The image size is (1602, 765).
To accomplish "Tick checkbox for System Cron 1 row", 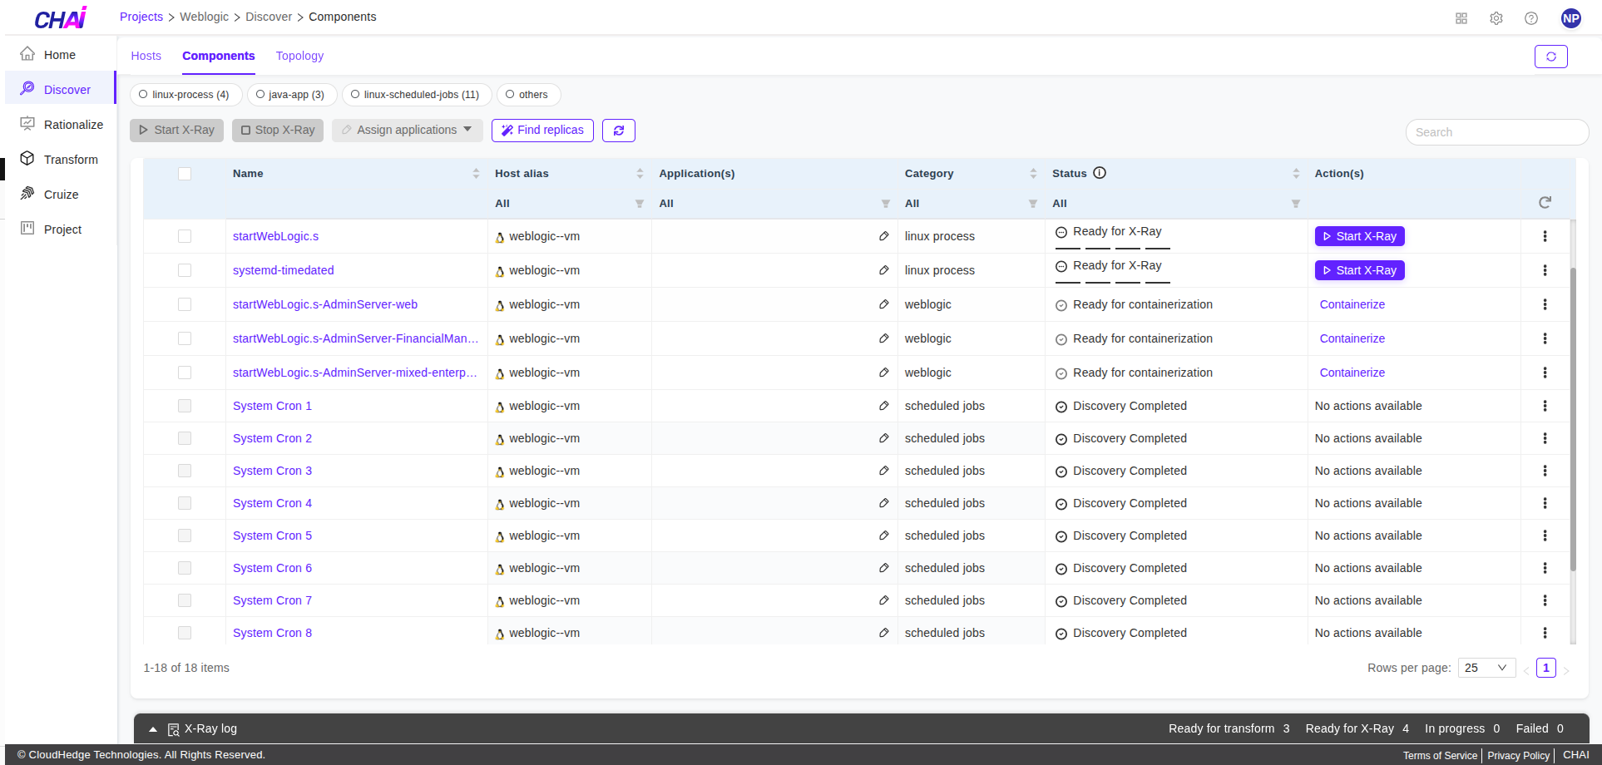I will point(185,406).
